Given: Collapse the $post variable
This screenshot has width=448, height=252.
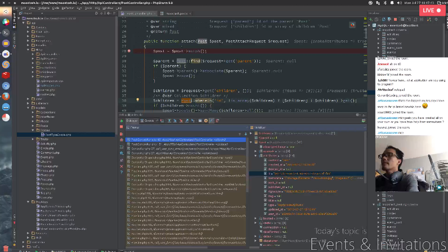Looking at the screenshot, I should tap(251, 142).
